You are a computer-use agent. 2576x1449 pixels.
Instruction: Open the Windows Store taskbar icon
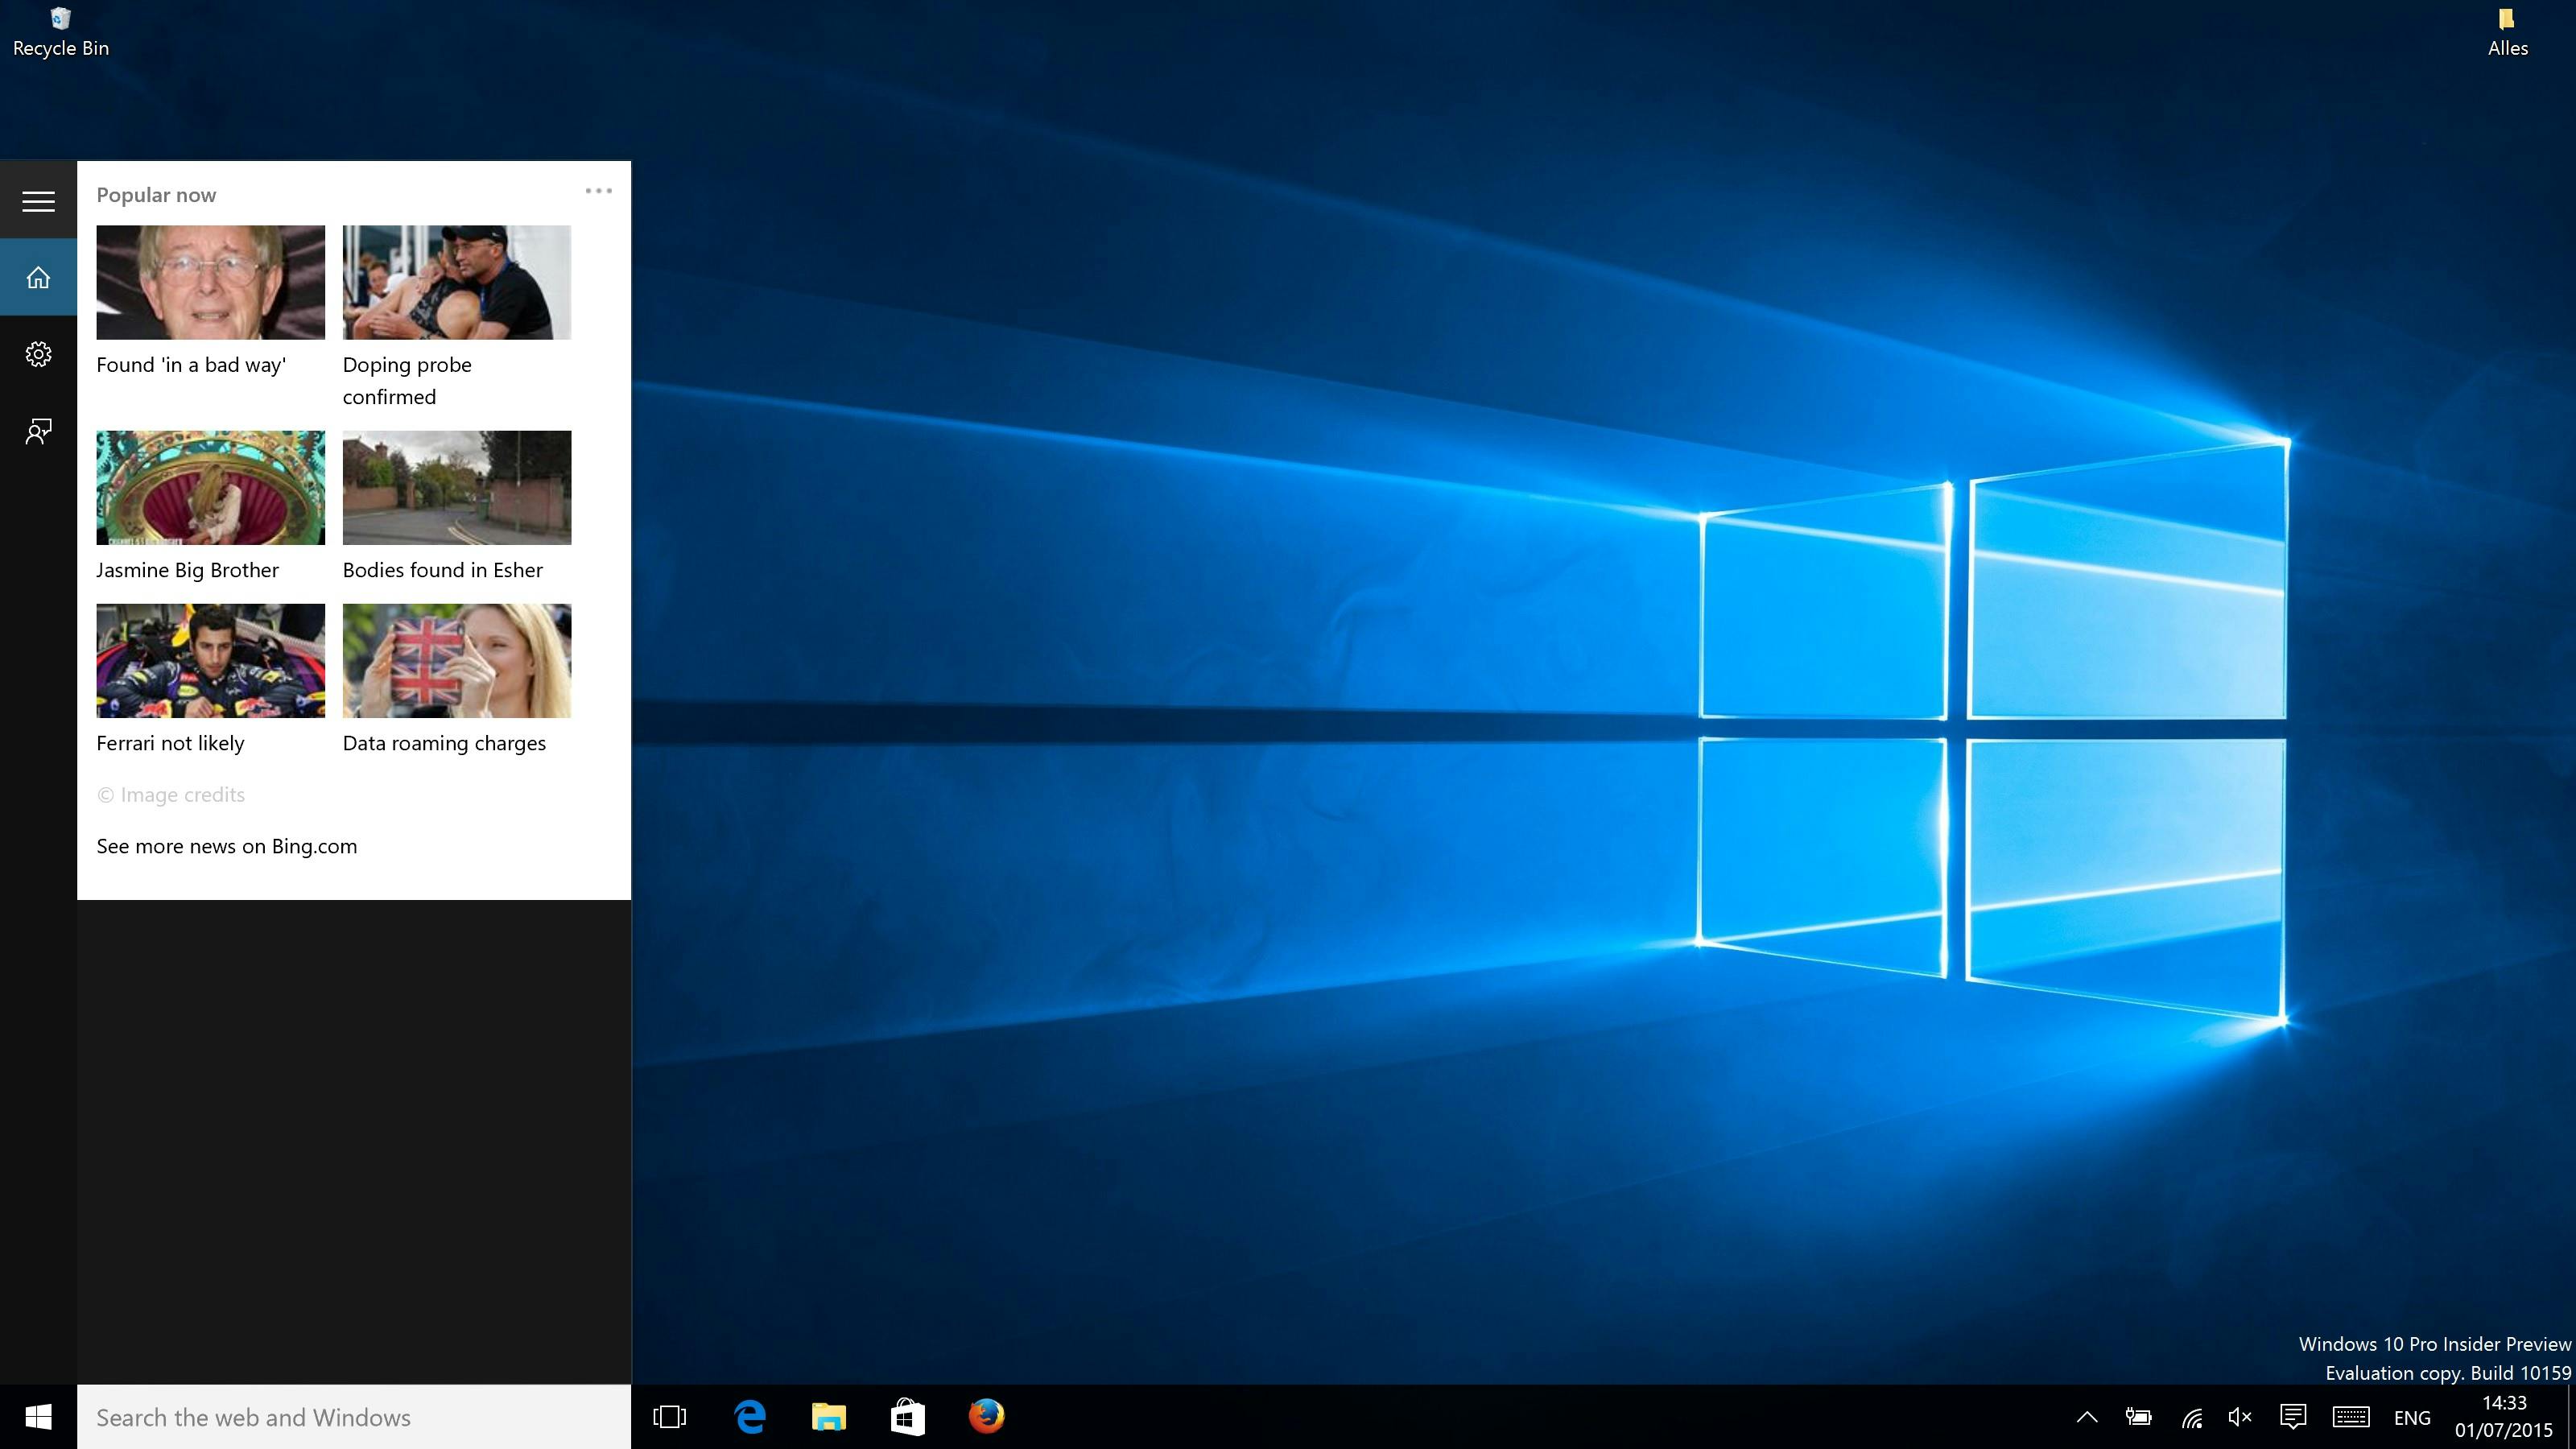point(907,1417)
